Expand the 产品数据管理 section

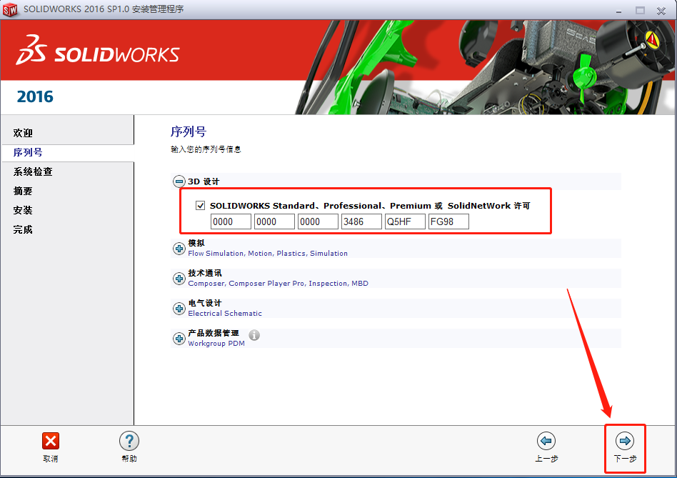point(179,339)
